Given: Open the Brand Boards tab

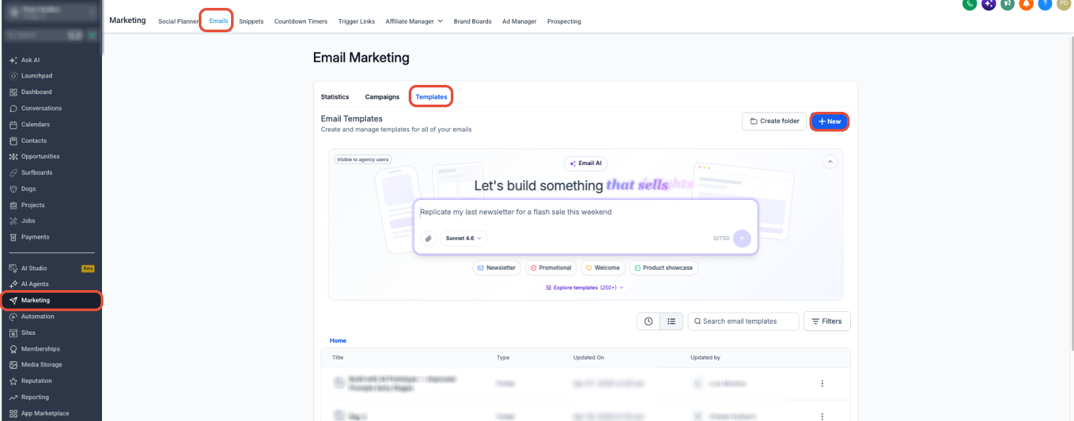Looking at the screenshot, I should (x=473, y=21).
